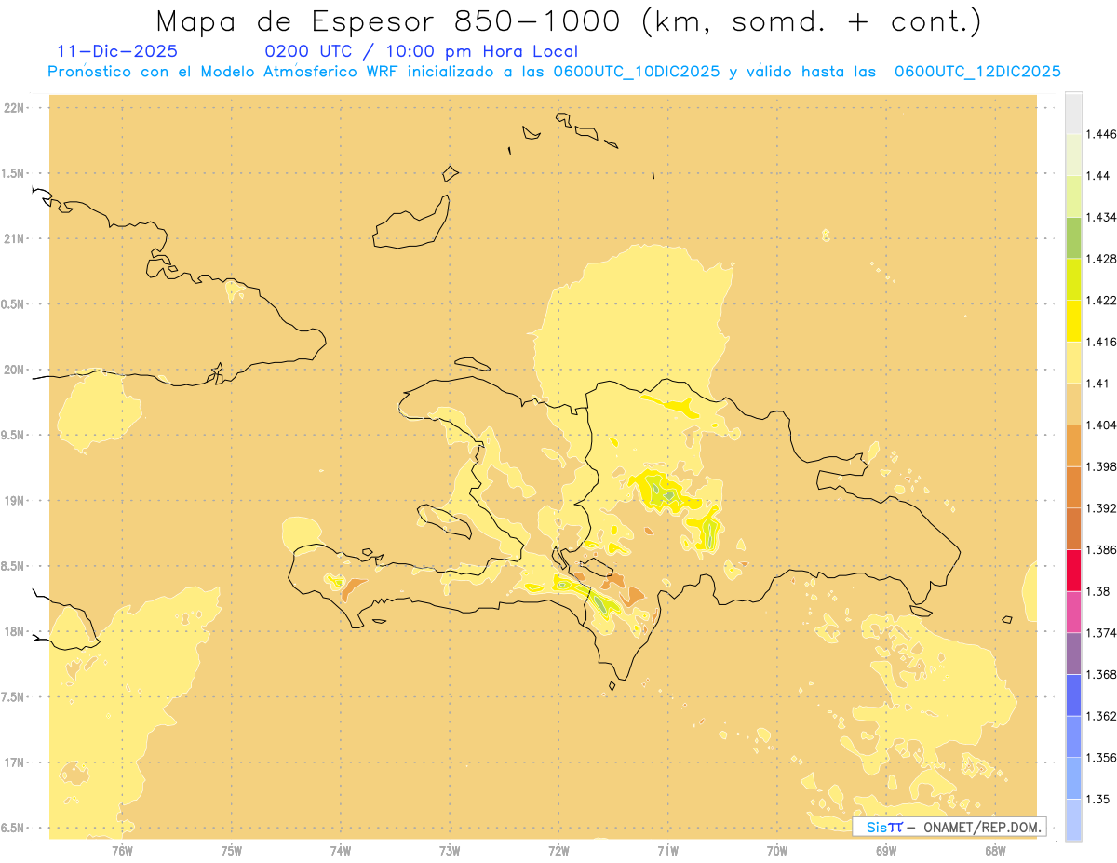Choose the tan legend swatch below 1.41
1117x863 pixels.
1073,404
